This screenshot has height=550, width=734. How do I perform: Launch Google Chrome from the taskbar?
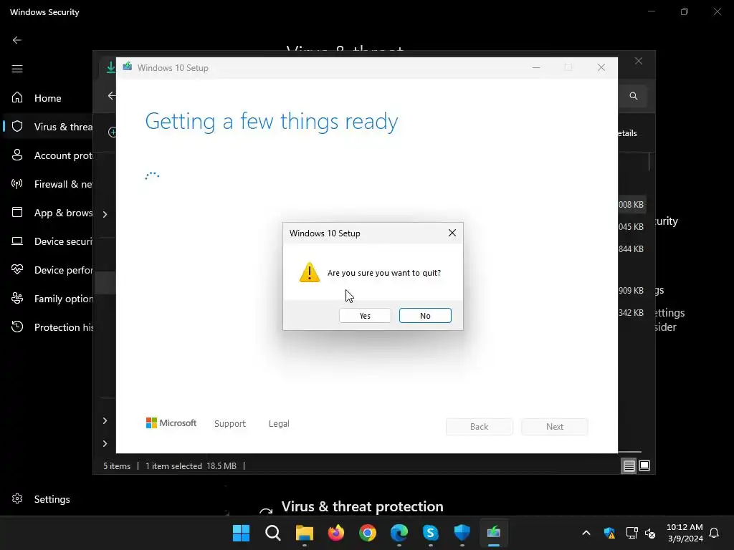368,533
